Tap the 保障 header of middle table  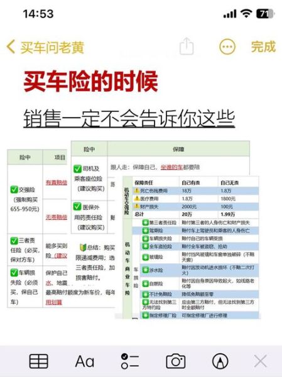[x=178, y=150]
